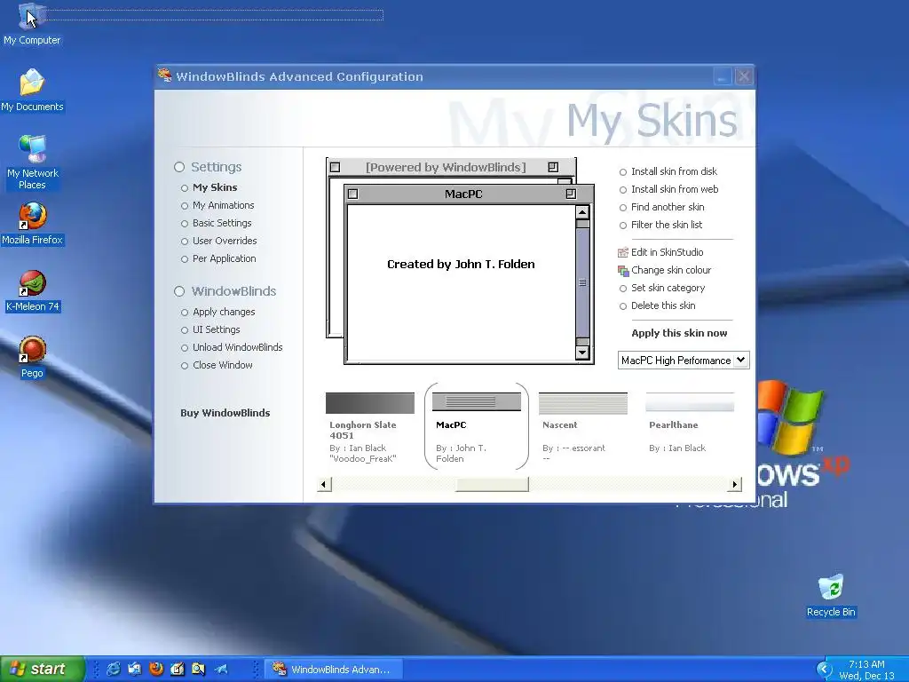Viewport: 909px width, 682px height.
Task: Click Apply this skin now
Action: pyautogui.click(x=679, y=334)
